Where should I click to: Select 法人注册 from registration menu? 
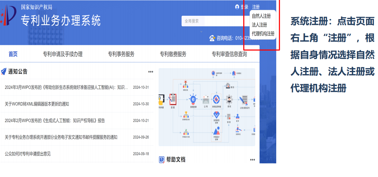click(259, 25)
